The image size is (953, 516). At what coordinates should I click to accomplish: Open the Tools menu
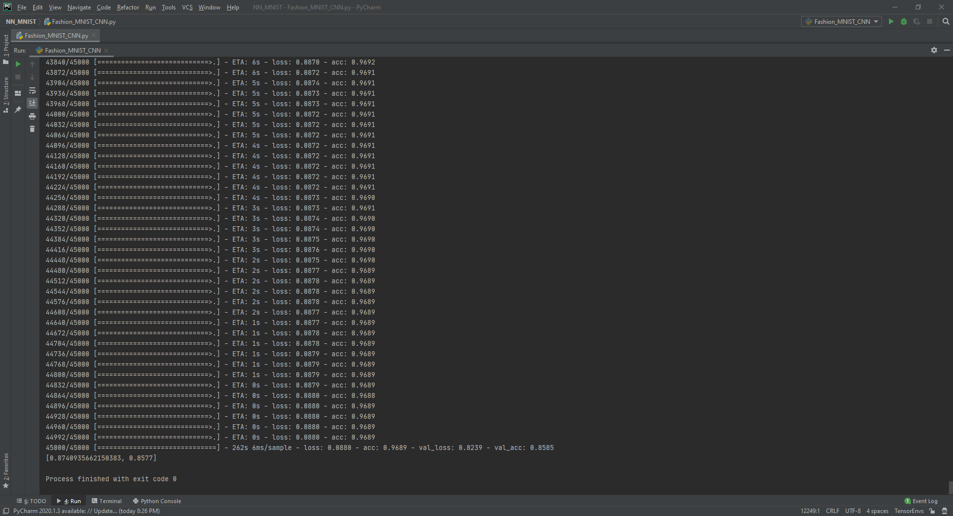click(x=169, y=7)
